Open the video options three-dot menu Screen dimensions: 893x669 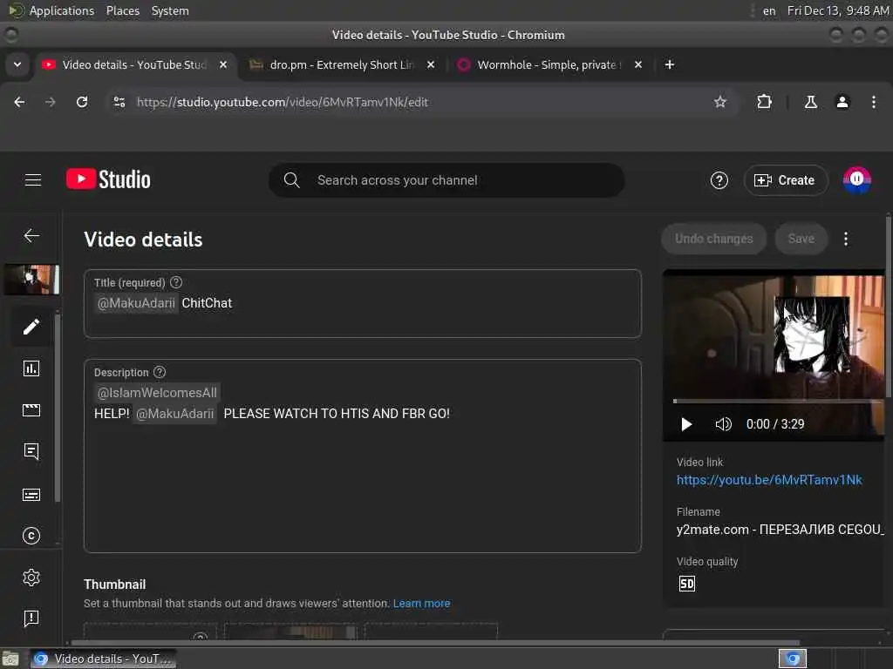coord(846,239)
